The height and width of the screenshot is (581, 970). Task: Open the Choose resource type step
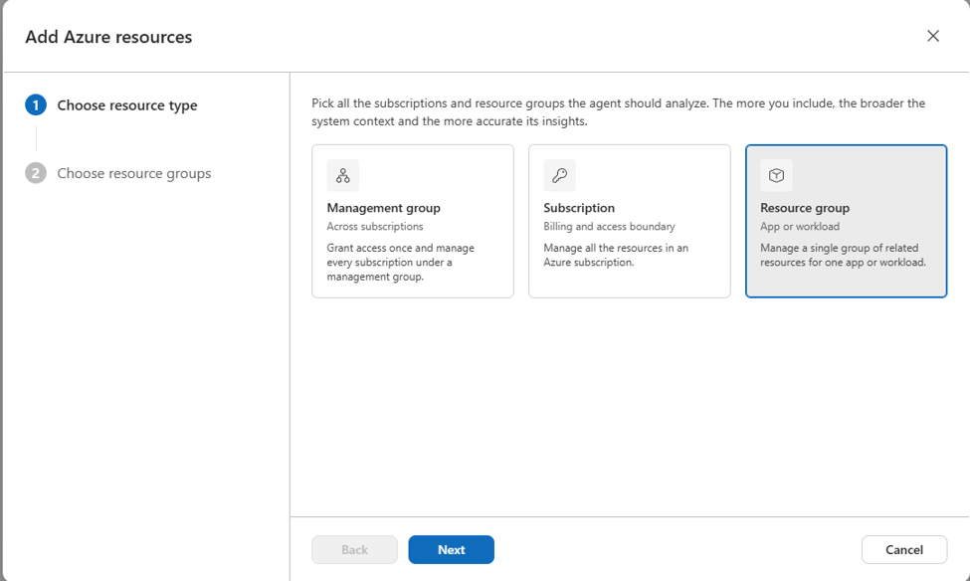pyautogui.click(x=126, y=105)
